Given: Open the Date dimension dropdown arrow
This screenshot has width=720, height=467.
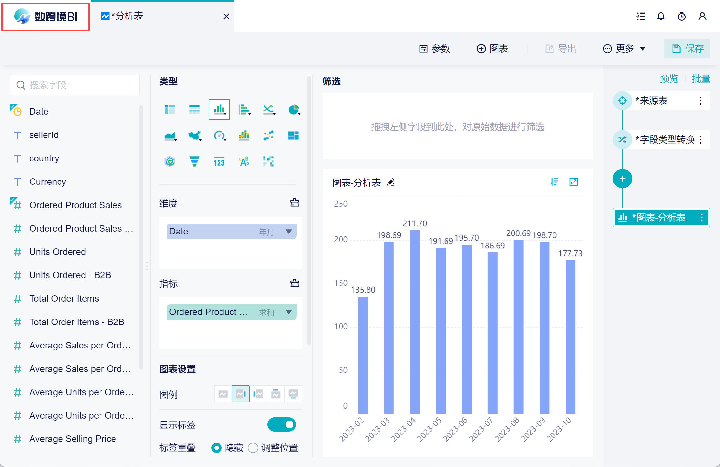Looking at the screenshot, I should pos(288,232).
